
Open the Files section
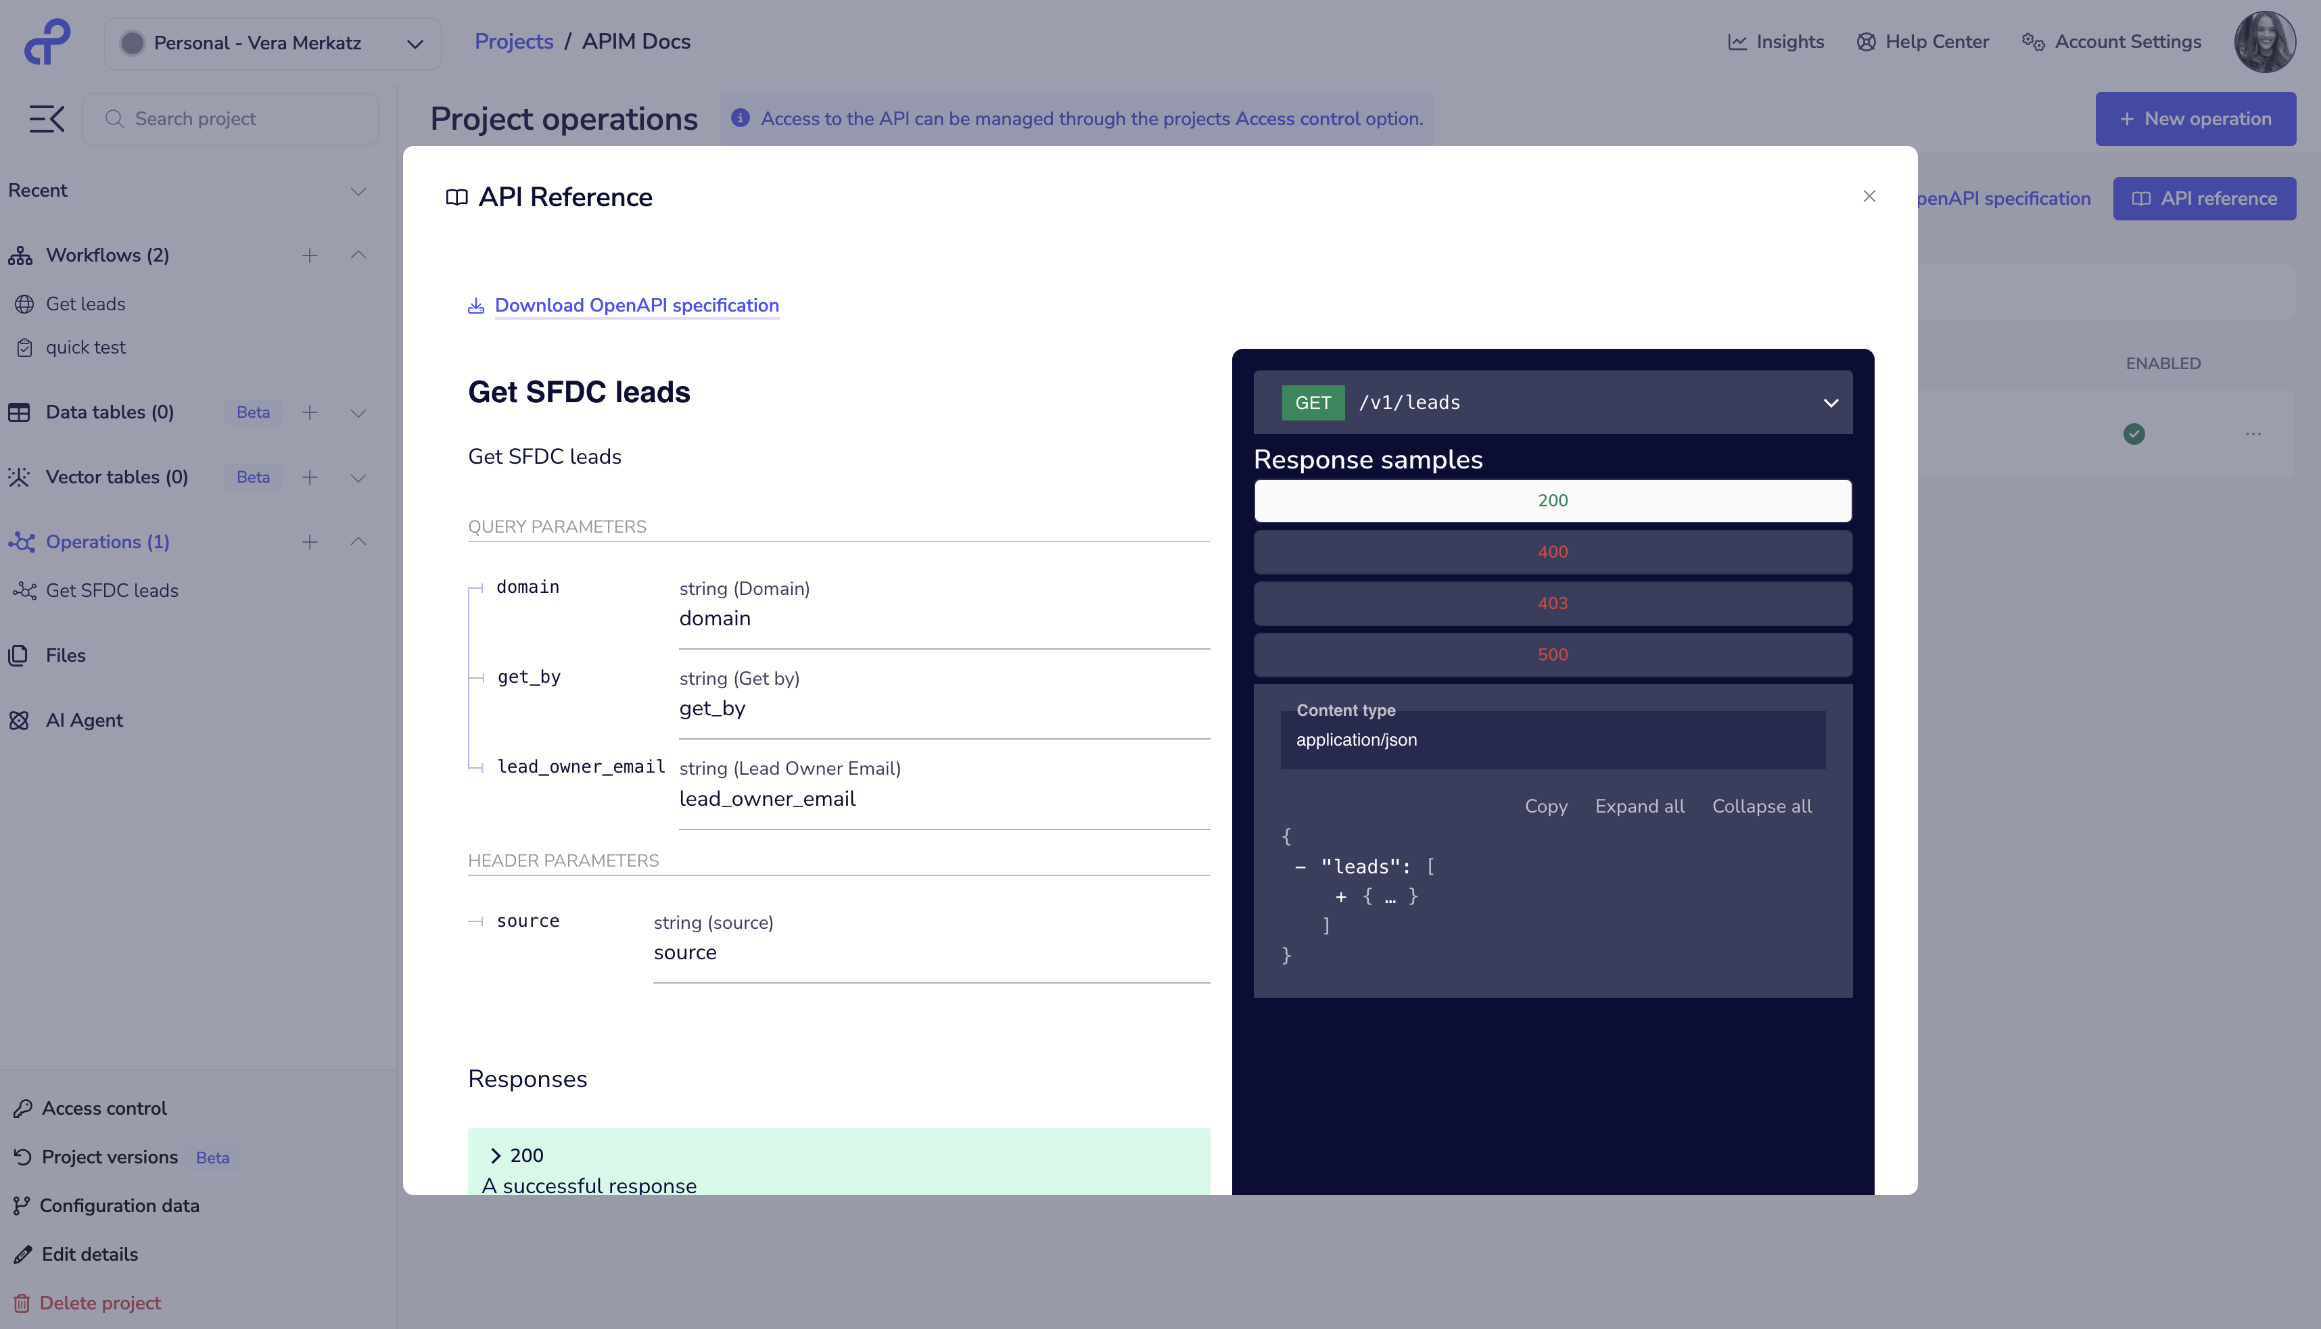point(67,655)
